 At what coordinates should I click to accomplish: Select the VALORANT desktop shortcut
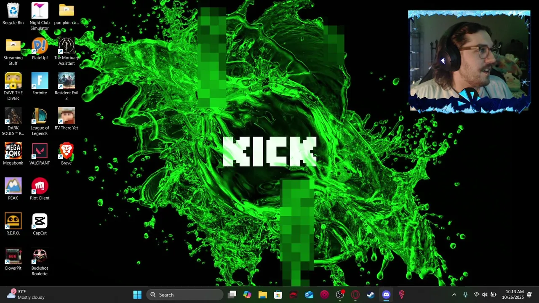tap(40, 154)
